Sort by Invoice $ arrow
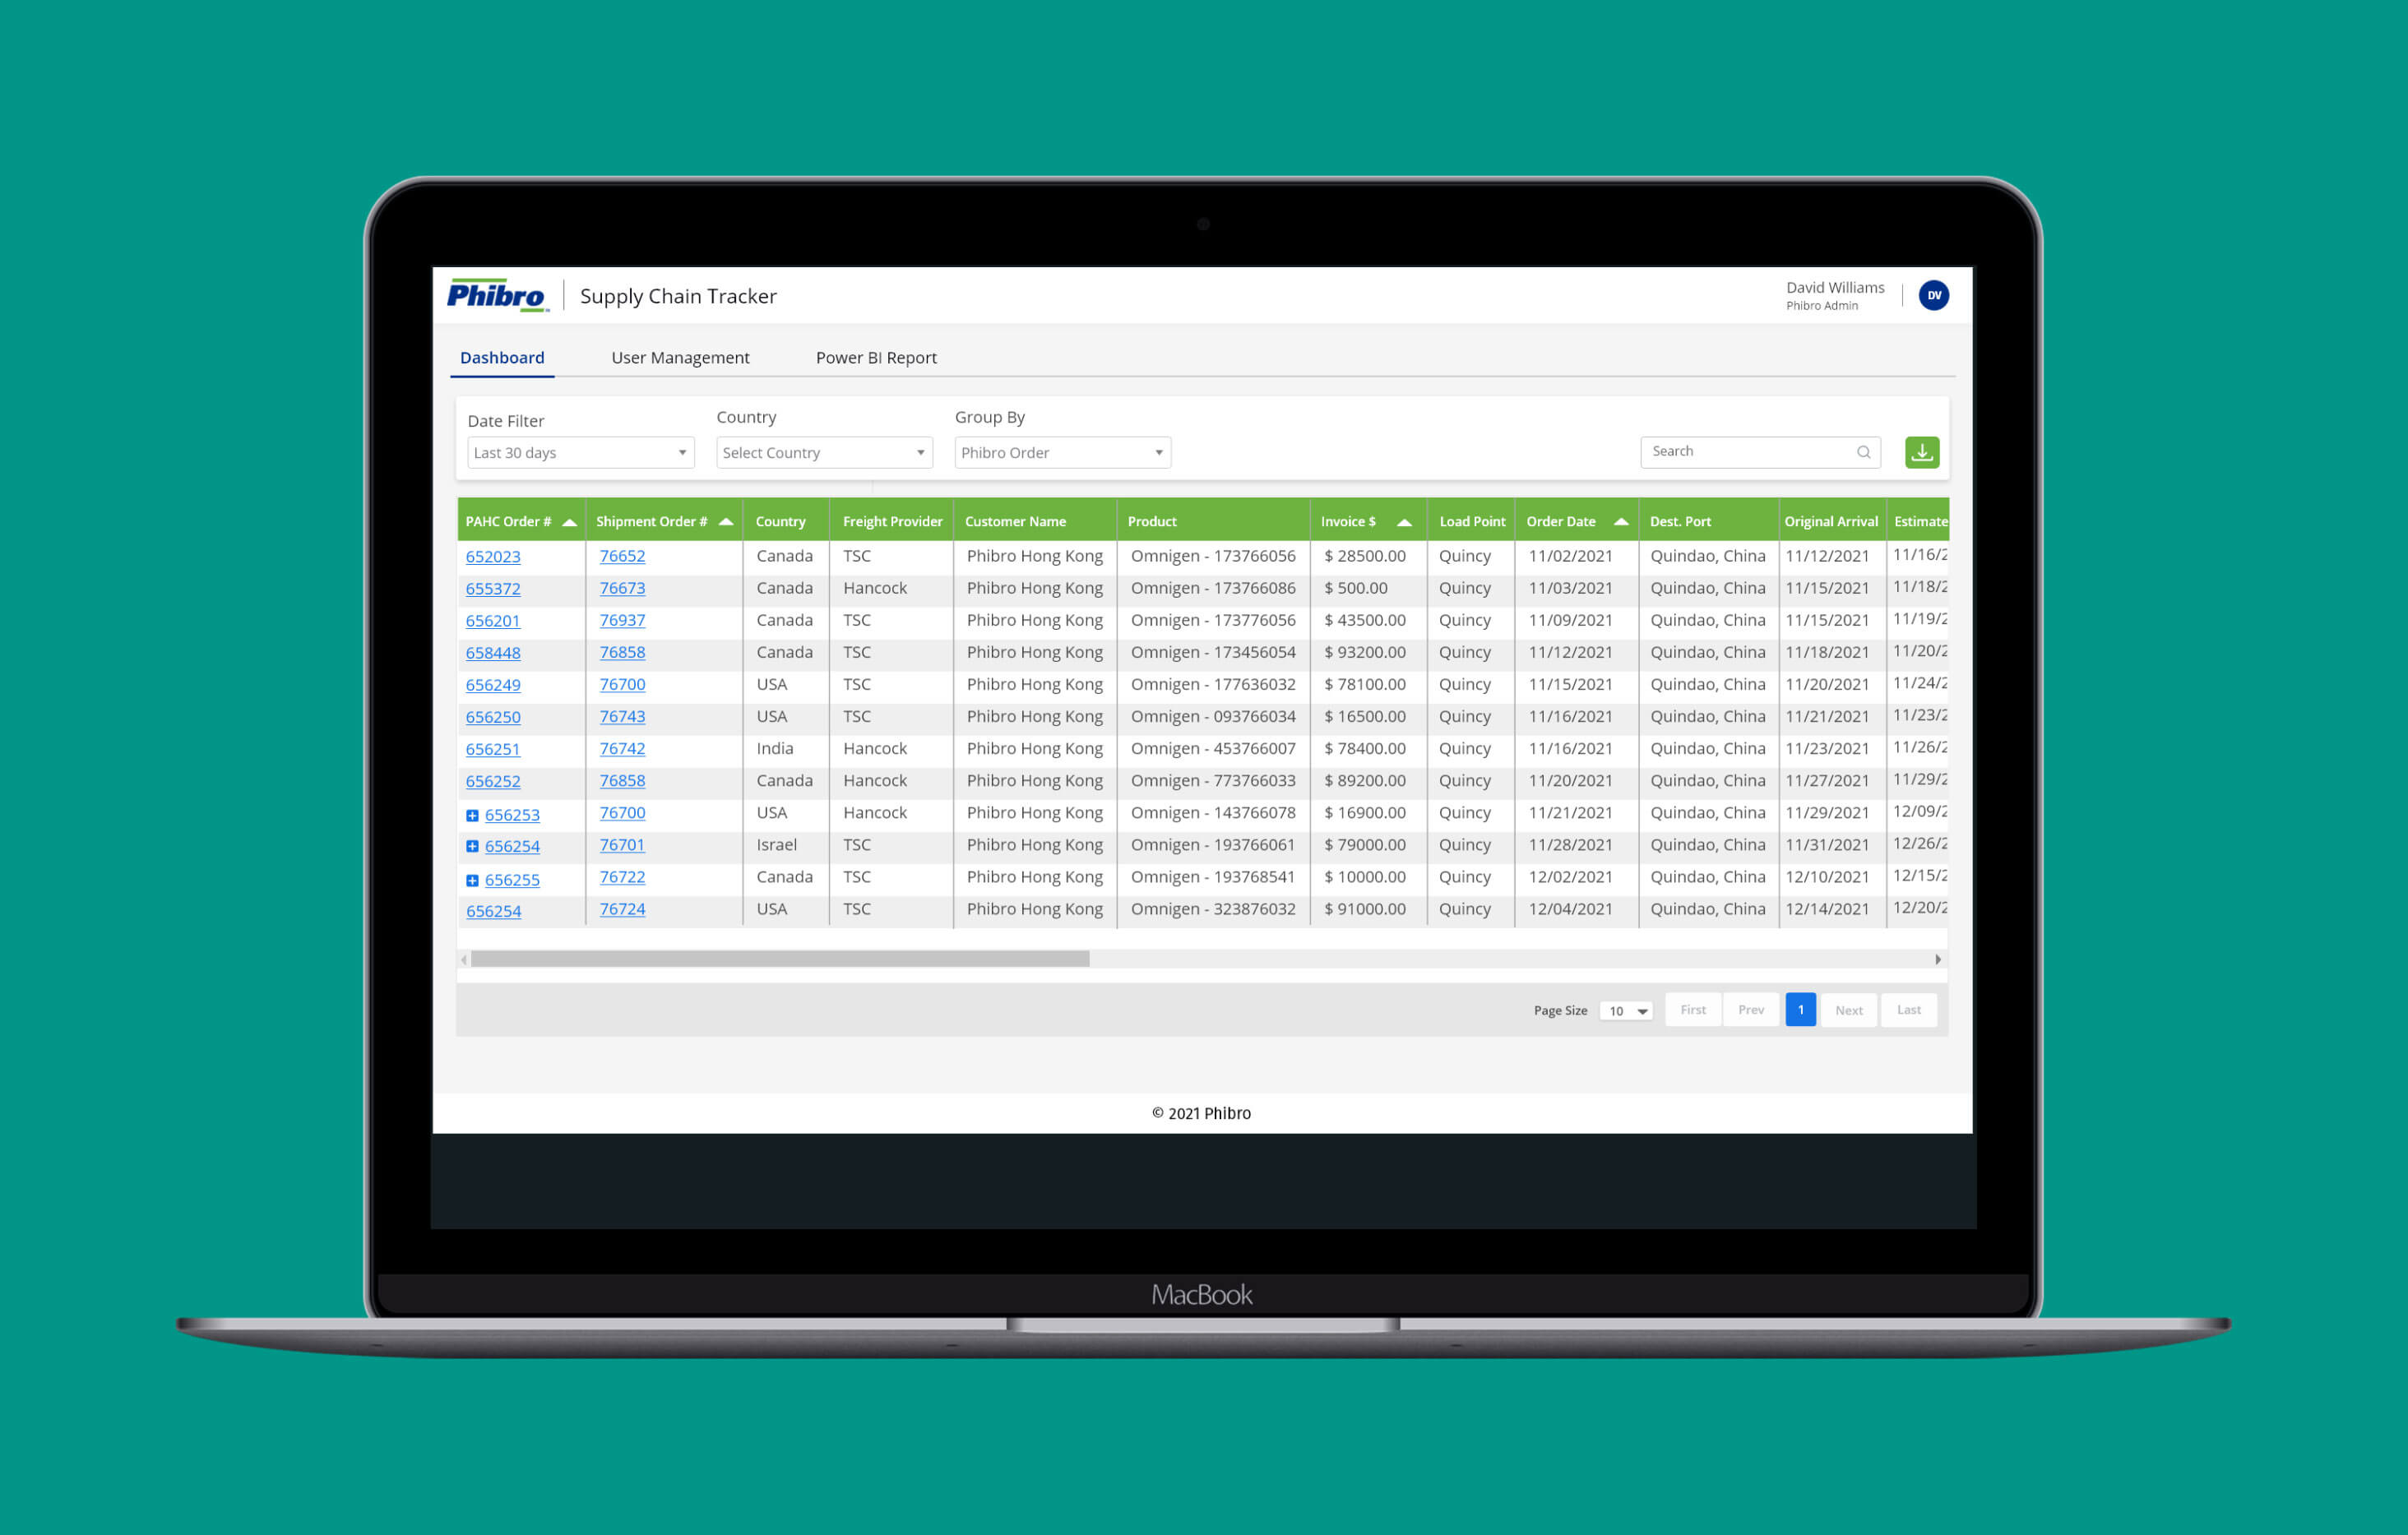Viewport: 2408px width, 1535px height. [1404, 522]
